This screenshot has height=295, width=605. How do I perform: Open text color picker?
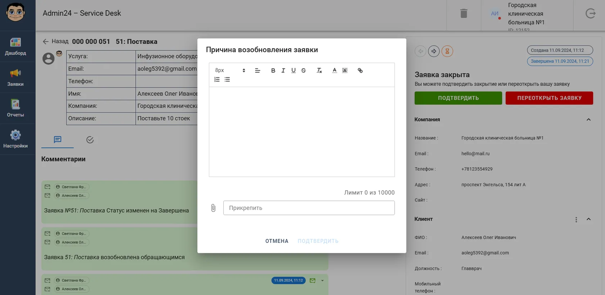pos(335,71)
